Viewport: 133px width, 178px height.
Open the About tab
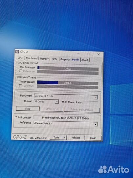tap(85, 60)
